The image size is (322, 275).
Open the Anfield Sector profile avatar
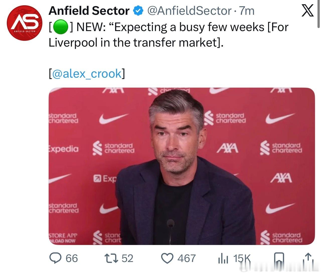coord(23,23)
